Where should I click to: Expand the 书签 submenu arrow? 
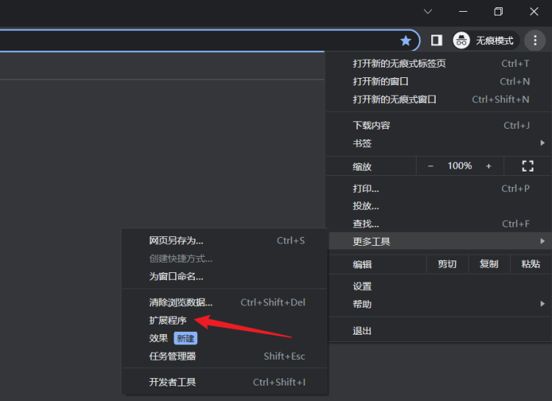[x=542, y=143]
